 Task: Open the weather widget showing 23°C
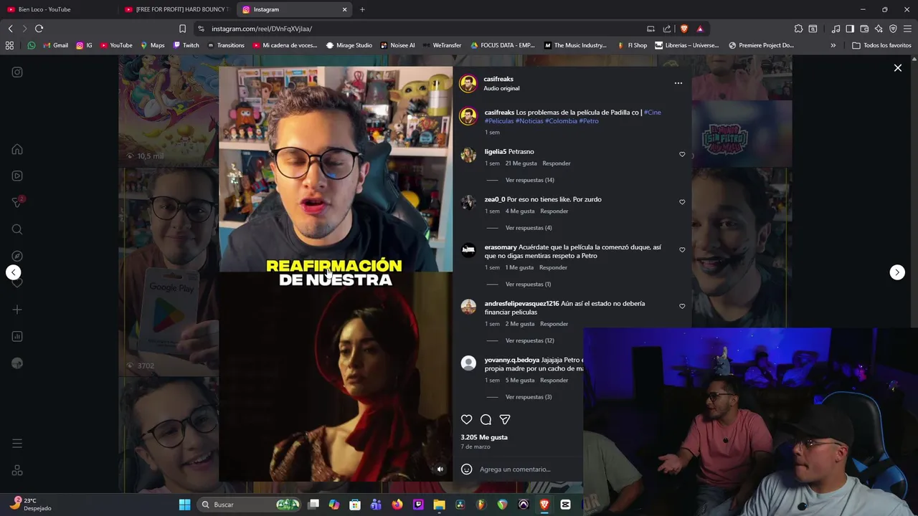tap(30, 505)
